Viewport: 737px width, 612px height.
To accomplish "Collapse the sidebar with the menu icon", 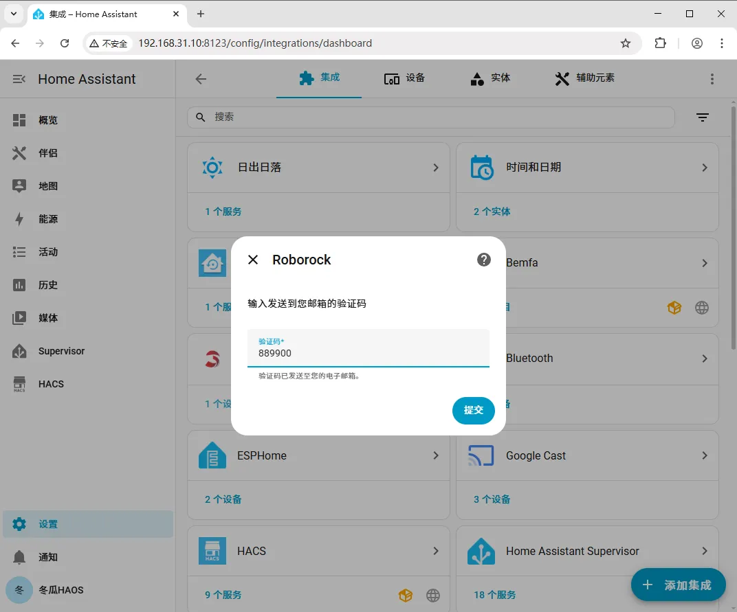I will coord(19,79).
